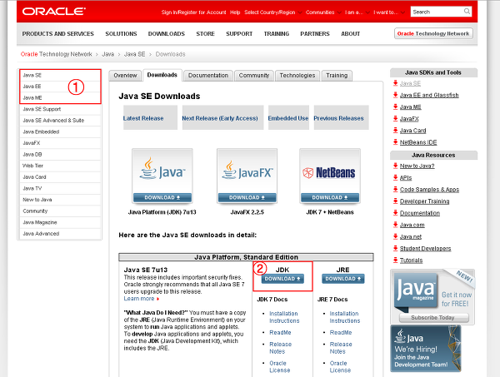Click Oracle Technology Network breadcrumb link
The height and width of the screenshot is (377, 500).
(x=57, y=54)
